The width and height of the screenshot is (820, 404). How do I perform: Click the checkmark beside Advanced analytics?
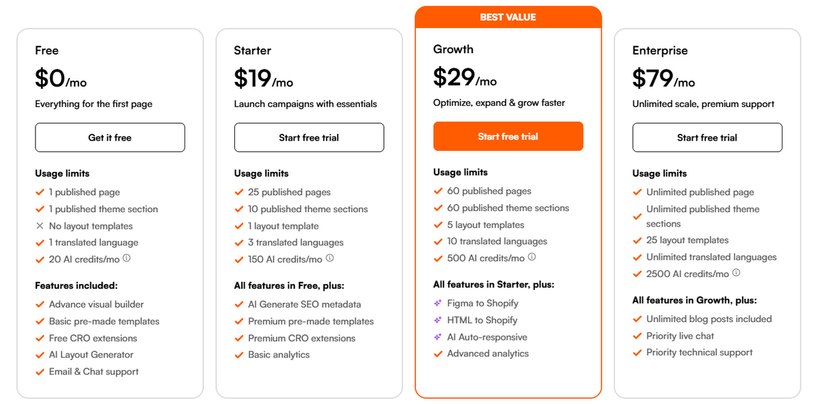[x=437, y=353]
